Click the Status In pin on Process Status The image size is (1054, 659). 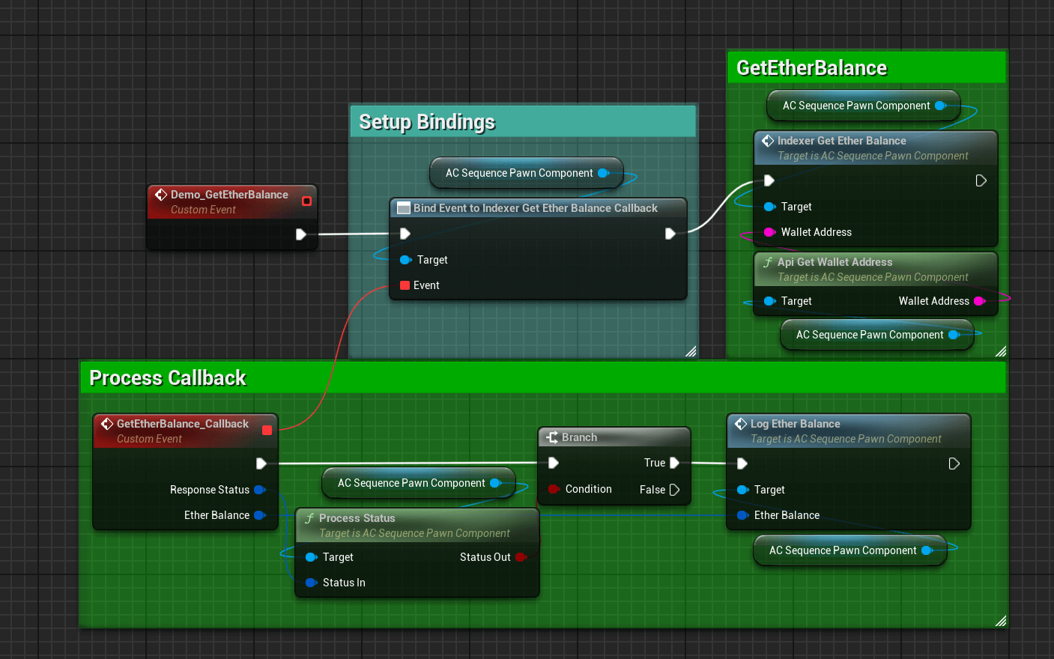pos(312,583)
